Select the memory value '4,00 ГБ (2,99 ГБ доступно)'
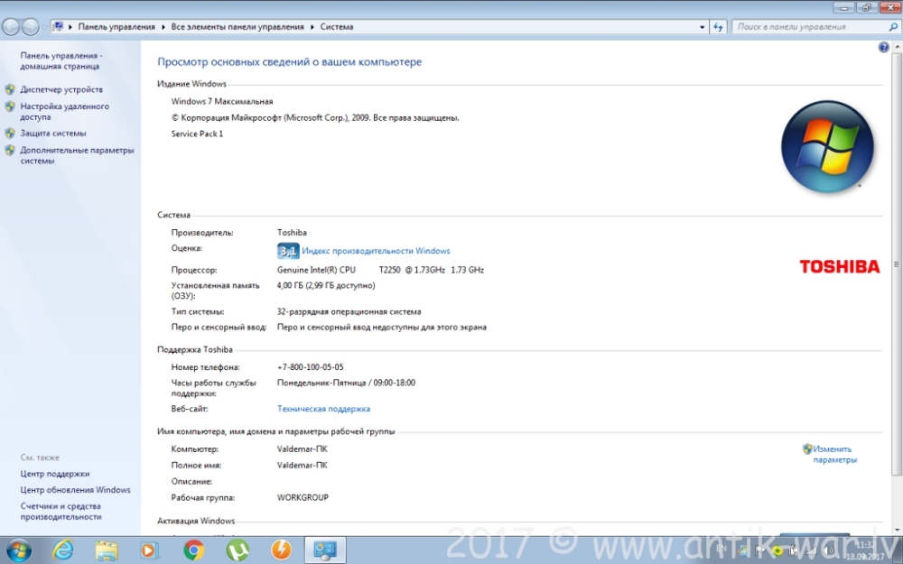Image resolution: width=903 pixels, height=564 pixels. [x=326, y=285]
